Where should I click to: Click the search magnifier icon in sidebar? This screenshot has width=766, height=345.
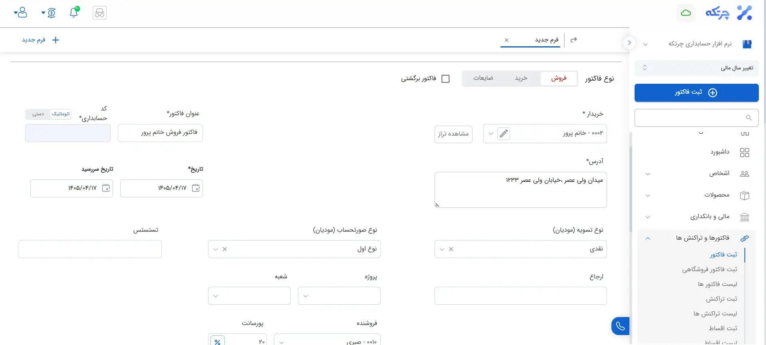click(x=749, y=117)
